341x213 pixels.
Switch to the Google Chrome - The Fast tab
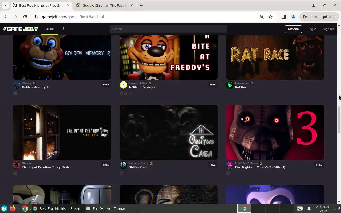tap(104, 5)
